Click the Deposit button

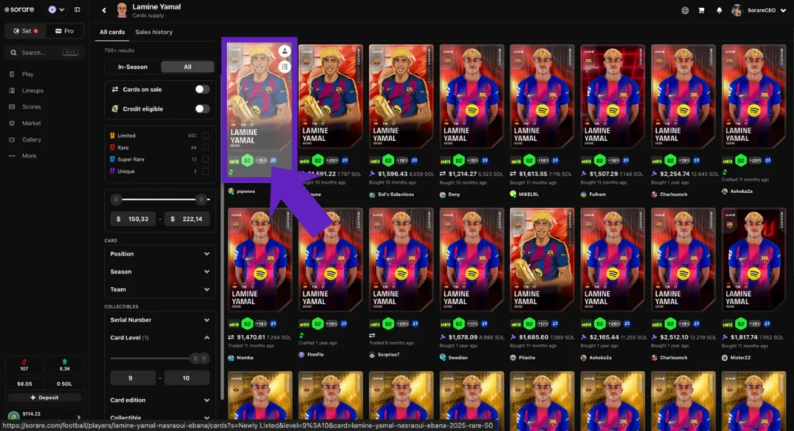[x=44, y=398]
